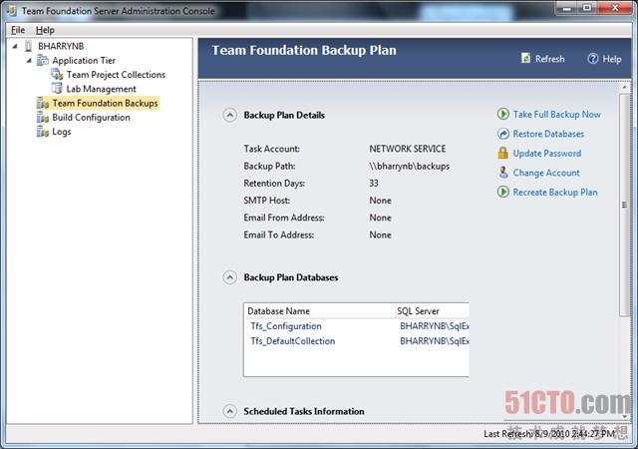Click the Help question mark icon
This screenshot has height=449, width=638.
pyautogui.click(x=593, y=59)
